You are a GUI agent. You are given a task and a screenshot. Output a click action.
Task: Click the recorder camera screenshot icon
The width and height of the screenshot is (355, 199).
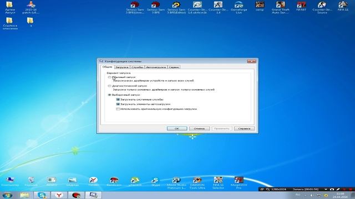click(x=332, y=189)
